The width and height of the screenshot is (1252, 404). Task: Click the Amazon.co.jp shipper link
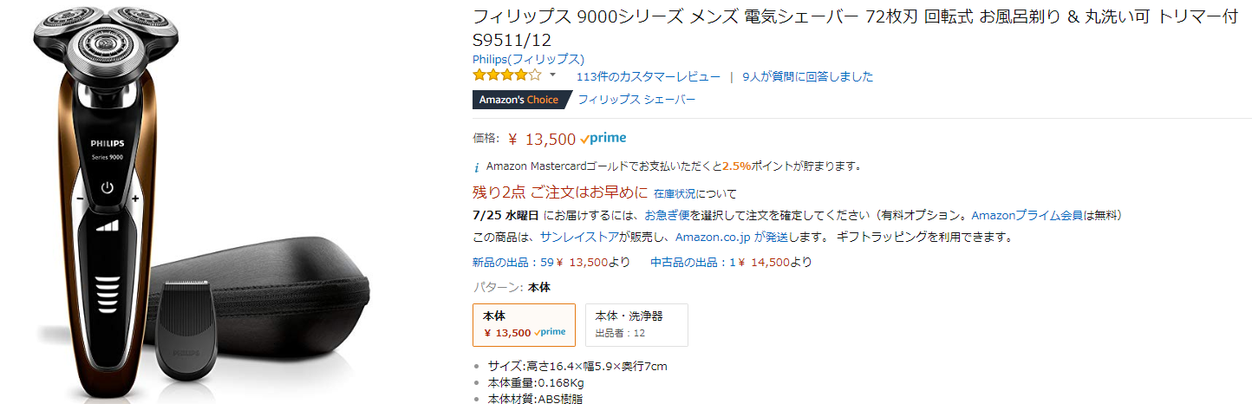pyautogui.click(x=713, y=237)
